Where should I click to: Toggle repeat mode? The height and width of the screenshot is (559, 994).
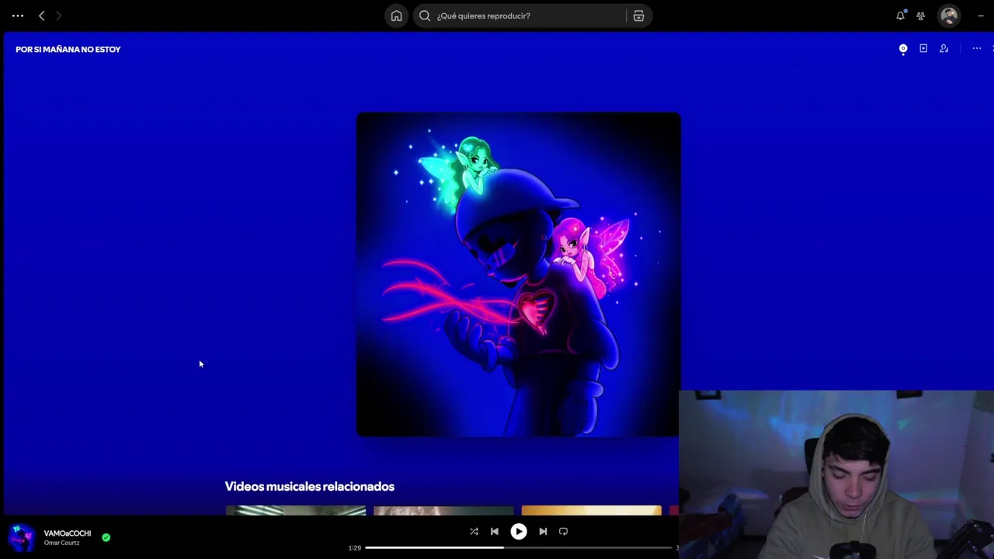tap(564, 532)
